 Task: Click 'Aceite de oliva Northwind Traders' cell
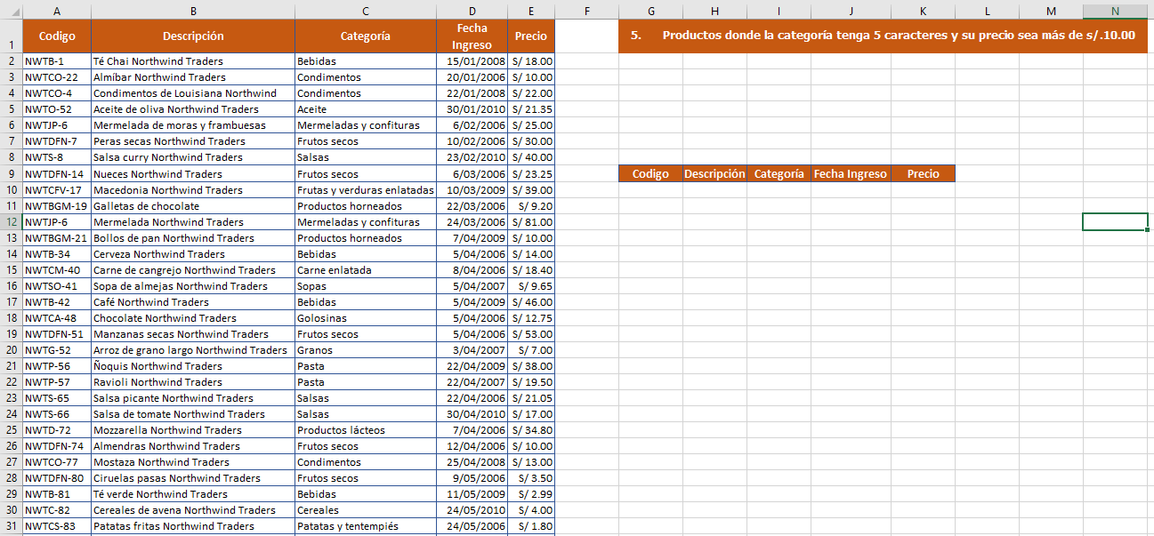tap(193, 110)
